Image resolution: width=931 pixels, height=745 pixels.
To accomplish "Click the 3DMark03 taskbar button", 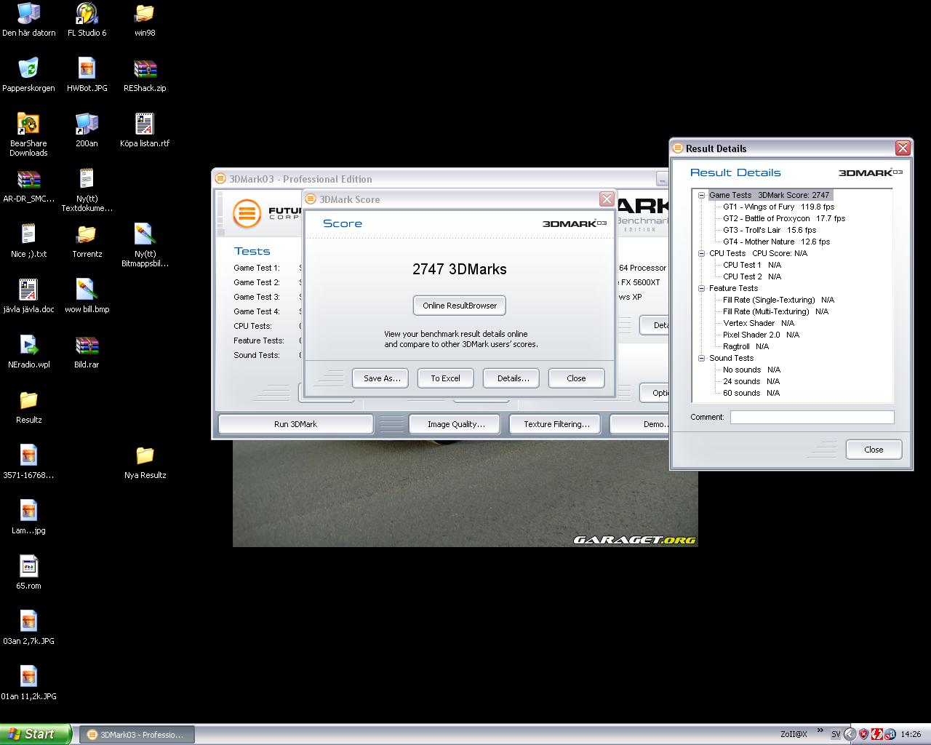I will tap(136, 735).
